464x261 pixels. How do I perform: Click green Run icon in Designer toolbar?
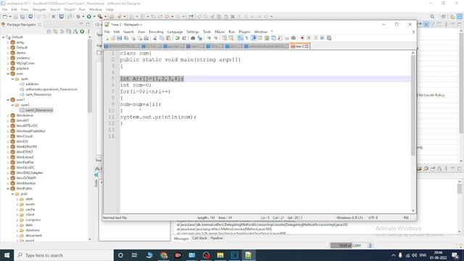tap(88, 17)
